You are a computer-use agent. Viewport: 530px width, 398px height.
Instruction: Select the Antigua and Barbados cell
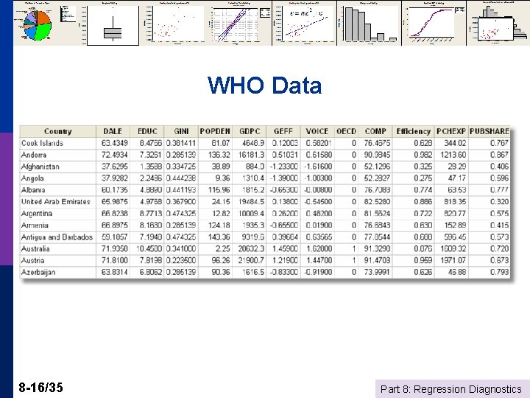click(x=57, y=237)
